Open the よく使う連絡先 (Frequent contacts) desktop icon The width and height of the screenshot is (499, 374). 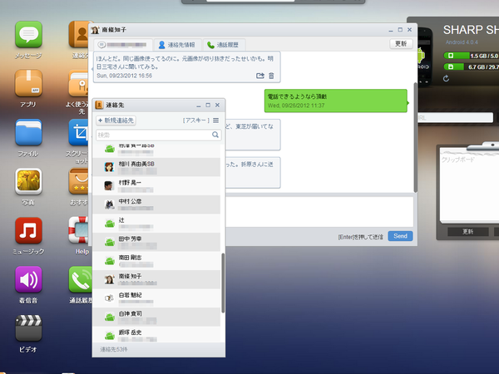click(x=78, y=83)
